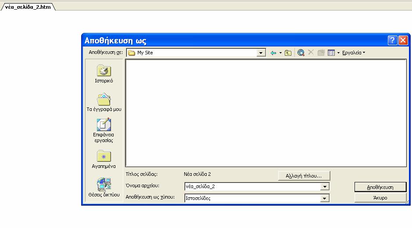
Task: Create a new folder icon
Action: [321, 53]
